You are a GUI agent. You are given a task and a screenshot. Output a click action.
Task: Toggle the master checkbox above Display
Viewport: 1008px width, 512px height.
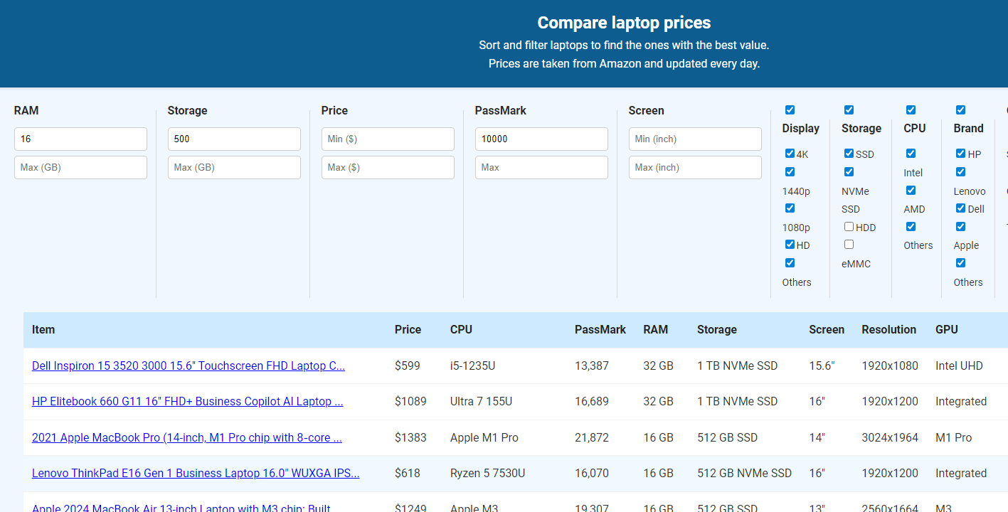[790, 110]
